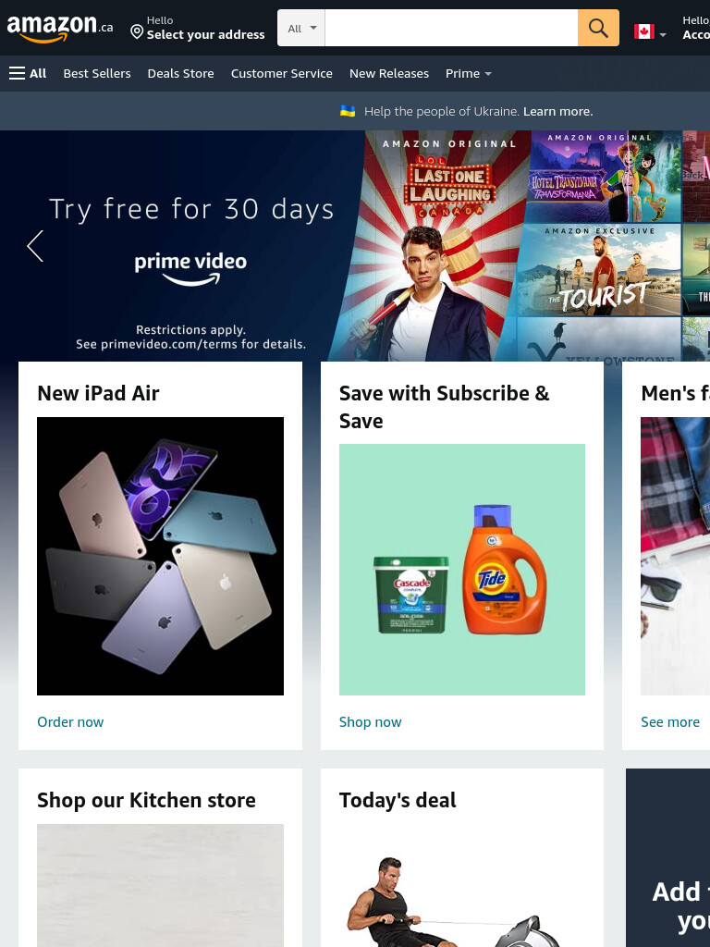Screen dimensions: 710x947
Task: Click Order now link under iPad Air
Action: [70, 722]
